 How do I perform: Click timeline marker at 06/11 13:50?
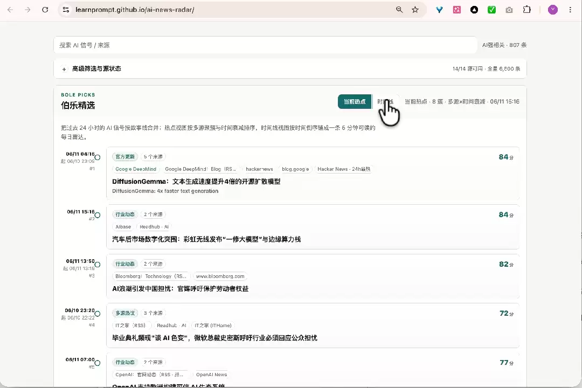97,265
